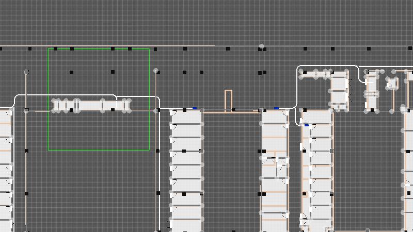Select the paired black column markers below top node

(262, 73)
